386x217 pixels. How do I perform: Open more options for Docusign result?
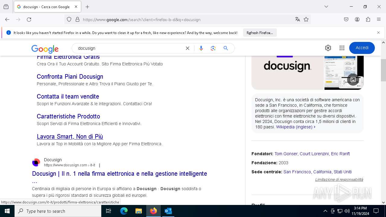[100, 165]
